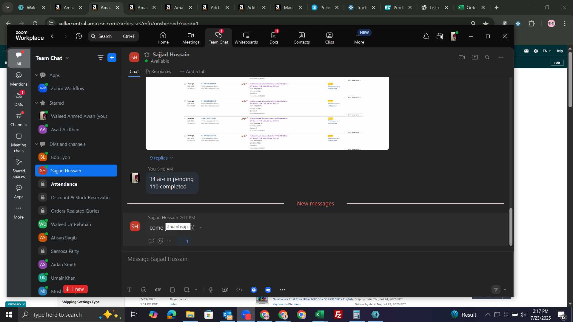
Task: Open Shared spaces in sidebar
Action: (19, 169)
